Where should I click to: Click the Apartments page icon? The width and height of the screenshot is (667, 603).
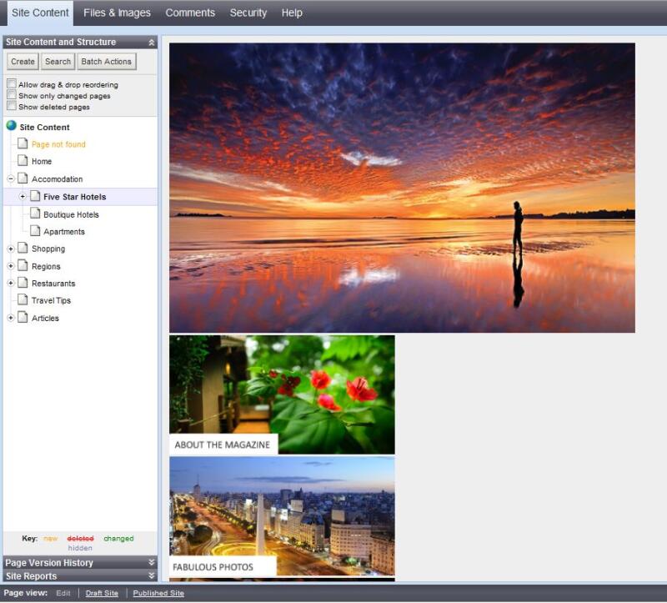click(35, 231)
